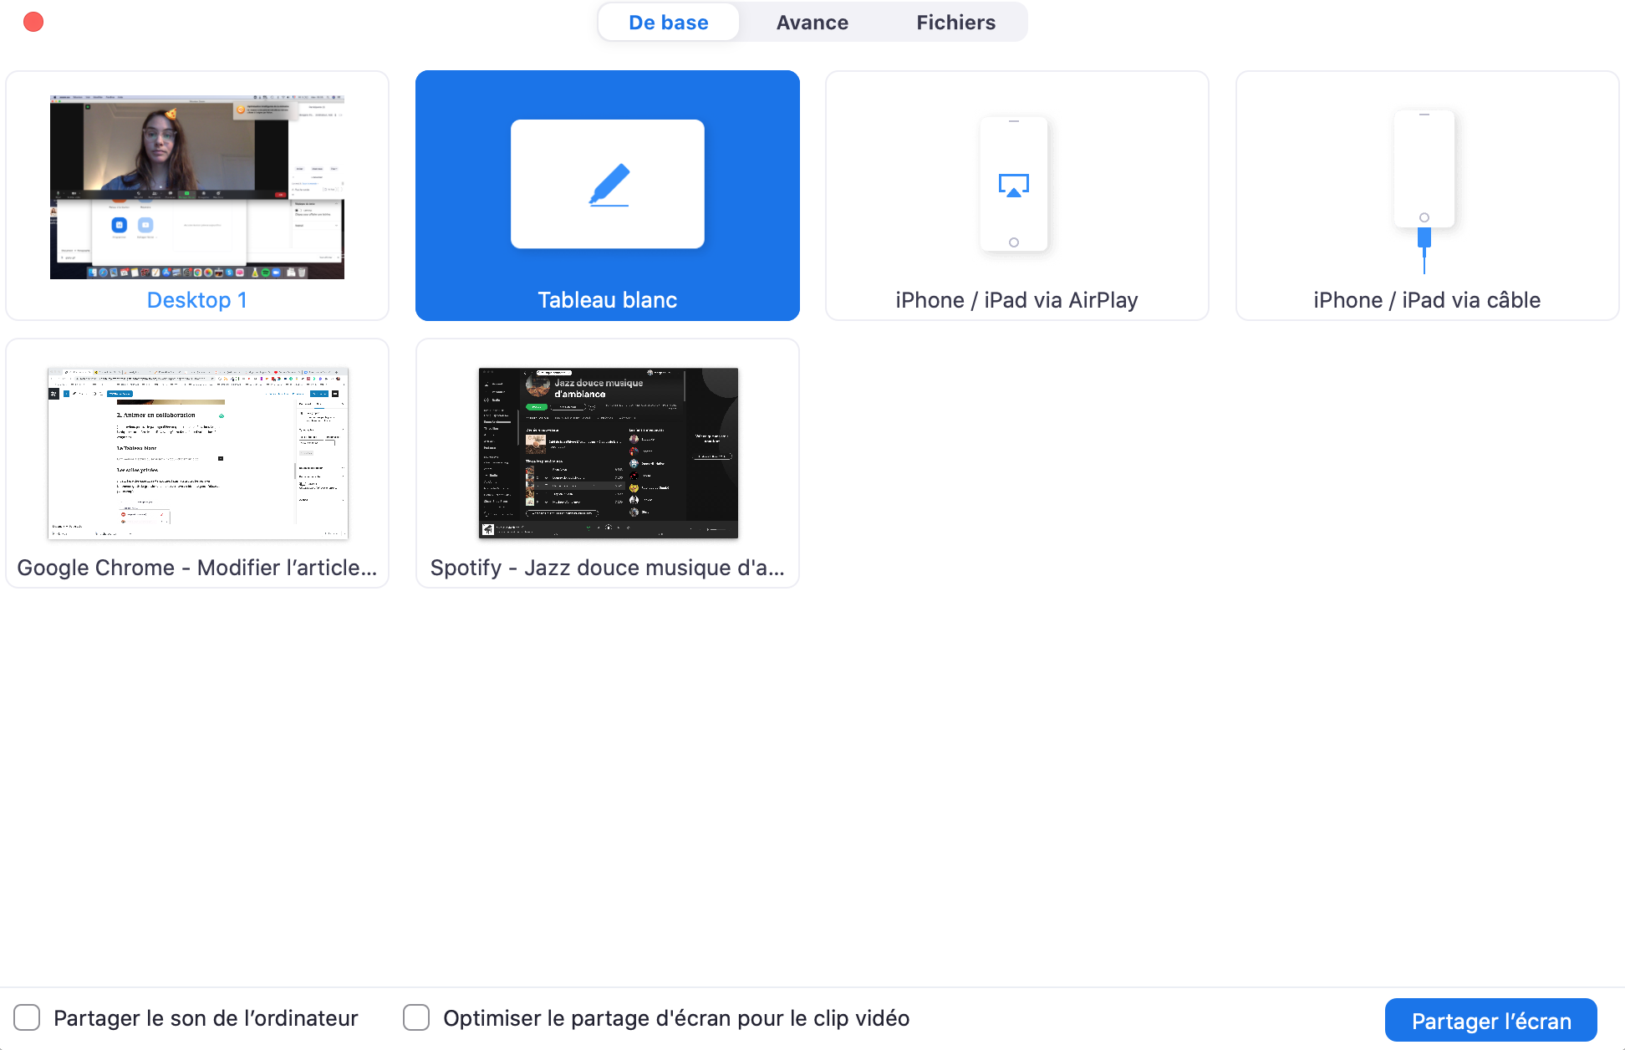Screen dimensions: 1625x1050
Task: Click the Desktop 1 label text
Action: tap(197, 300)
